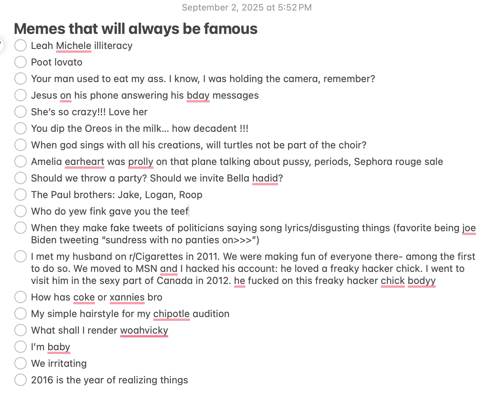Mark the fake politician tweets item done

pyautogui.click(x=20, y=228)
